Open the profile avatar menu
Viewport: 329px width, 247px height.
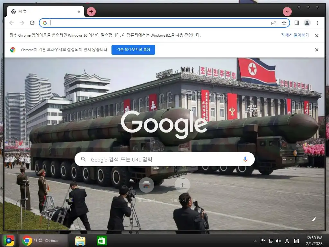tap(307, 23)
